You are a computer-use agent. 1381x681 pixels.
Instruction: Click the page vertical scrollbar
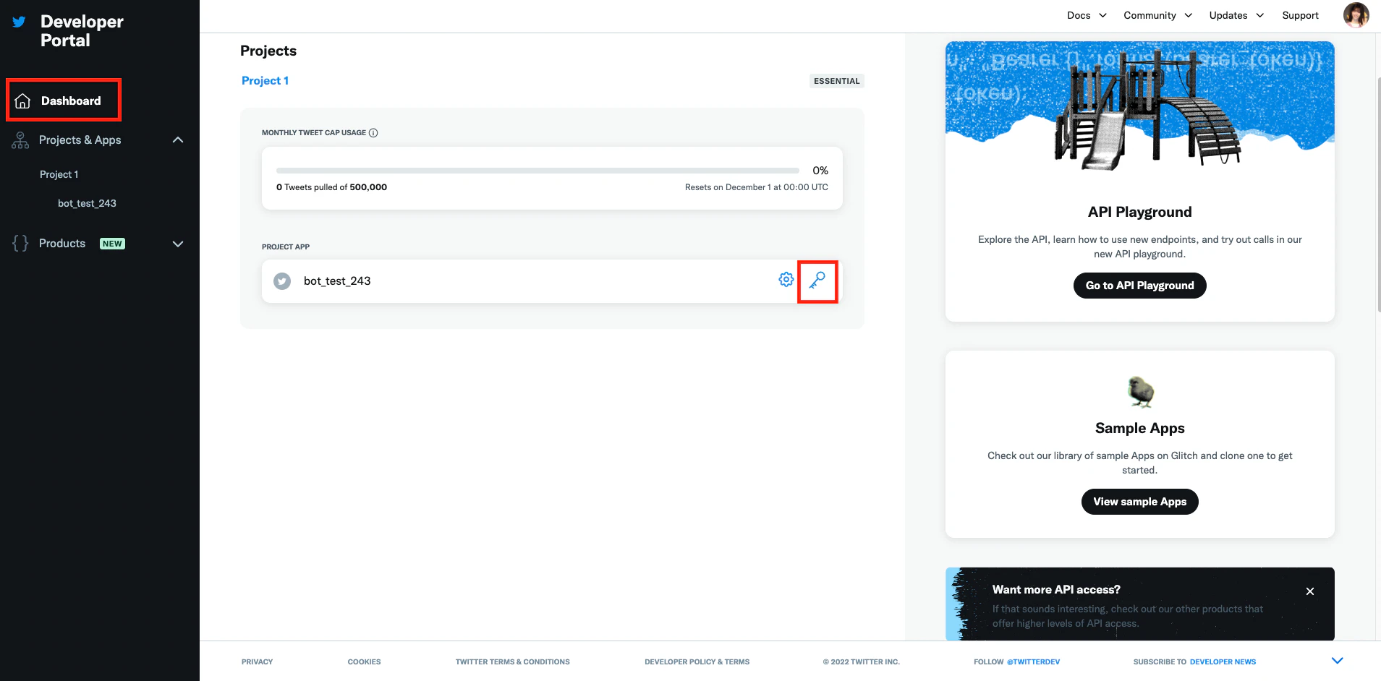pyautogui.click(x=1377, y=194)
